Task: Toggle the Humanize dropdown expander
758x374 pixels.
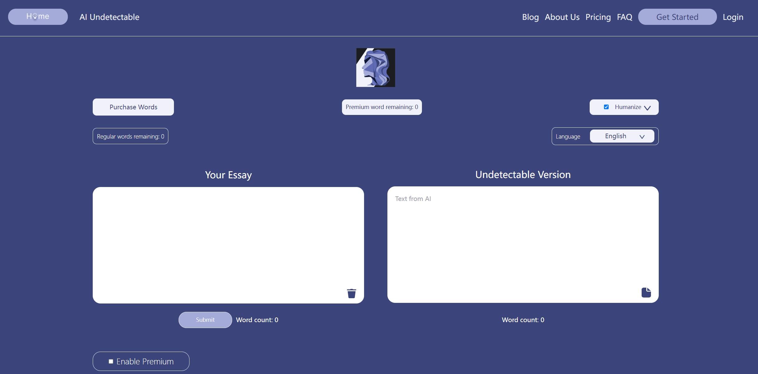Action: click(x=648, y=107)
